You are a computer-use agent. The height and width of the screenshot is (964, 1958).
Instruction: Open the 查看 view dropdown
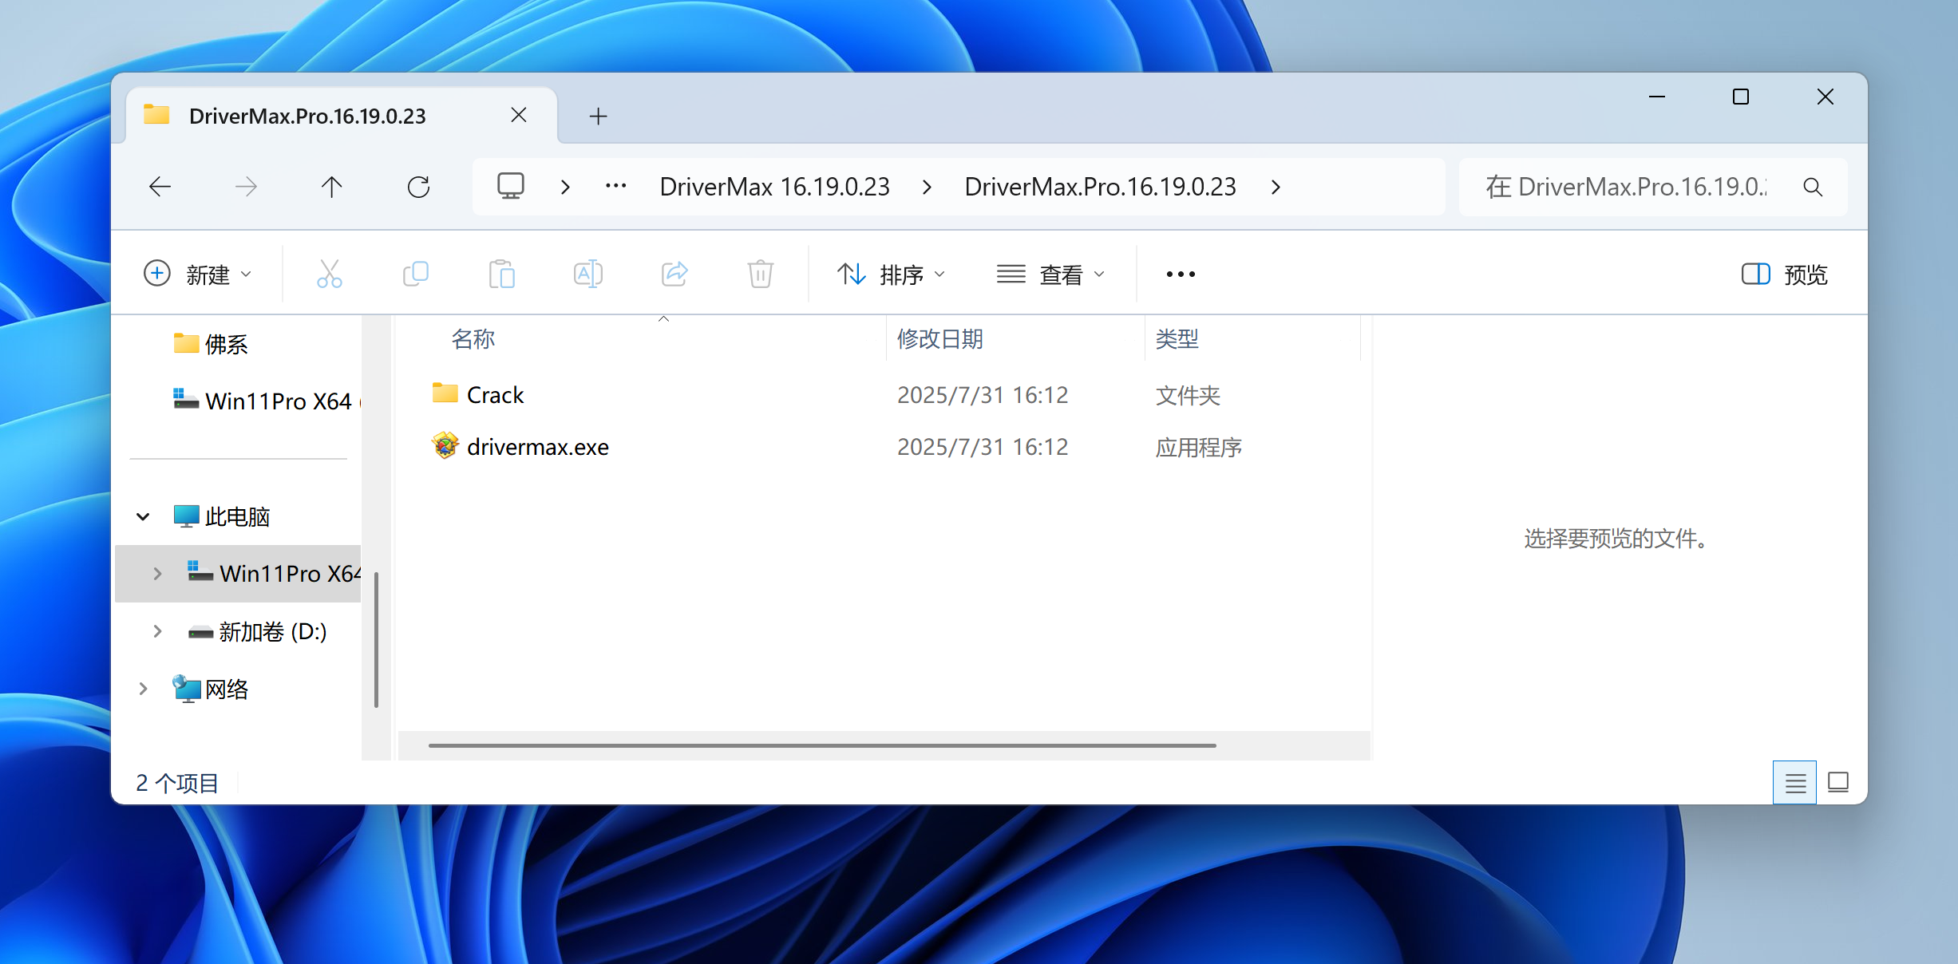1050,275
